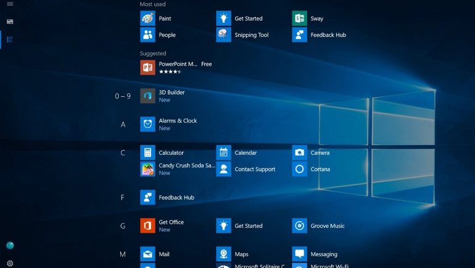The width and height of the screenshot is (475, 268).
Task: Click the user account avatar
Action: (x=10, y=246)
